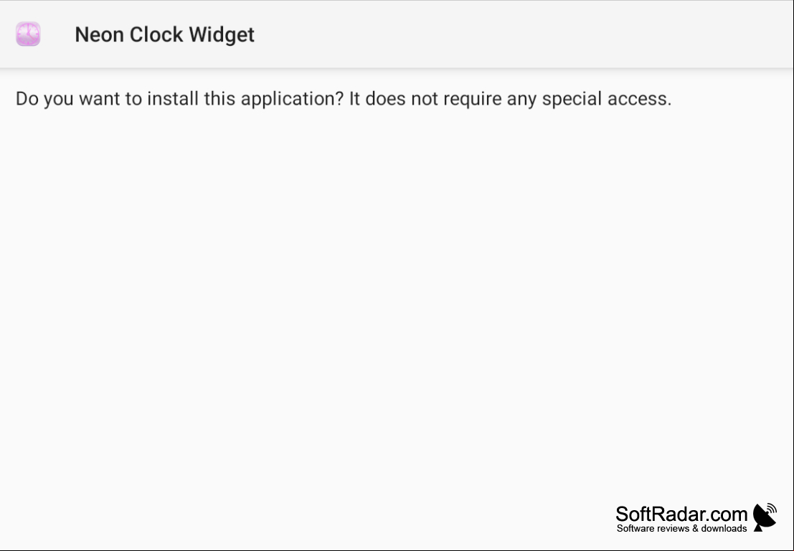This screenshot has width=794, height=551.
Task: Click the SoftRadar satellite dish icon
Action: click(x=764, y=517)
